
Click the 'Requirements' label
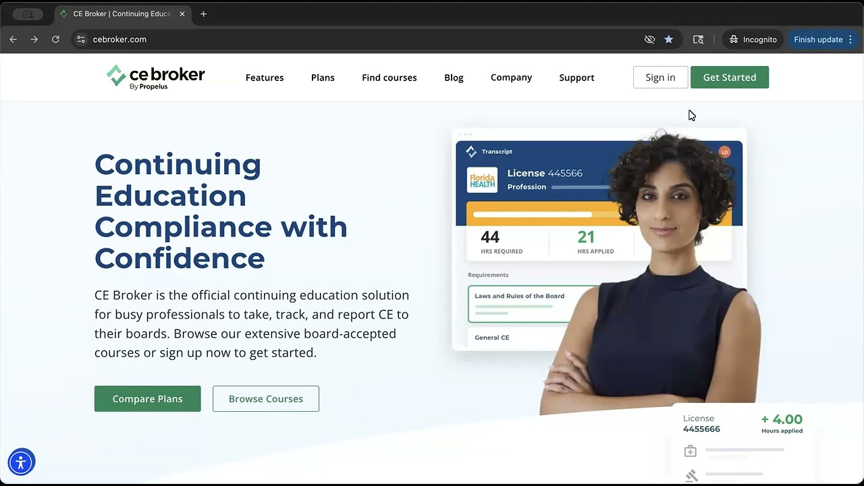coord(488,275)
